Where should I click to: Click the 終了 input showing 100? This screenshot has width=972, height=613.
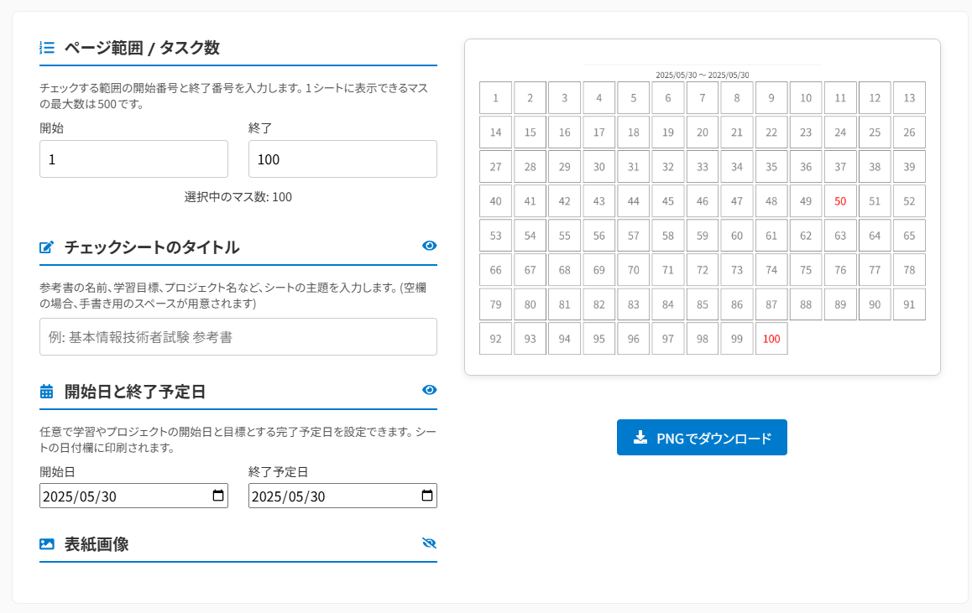point(342,158)
